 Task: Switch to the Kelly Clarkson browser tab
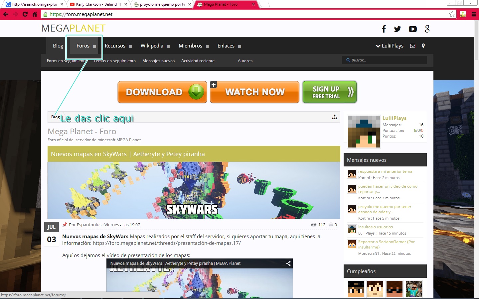(98, 4)
